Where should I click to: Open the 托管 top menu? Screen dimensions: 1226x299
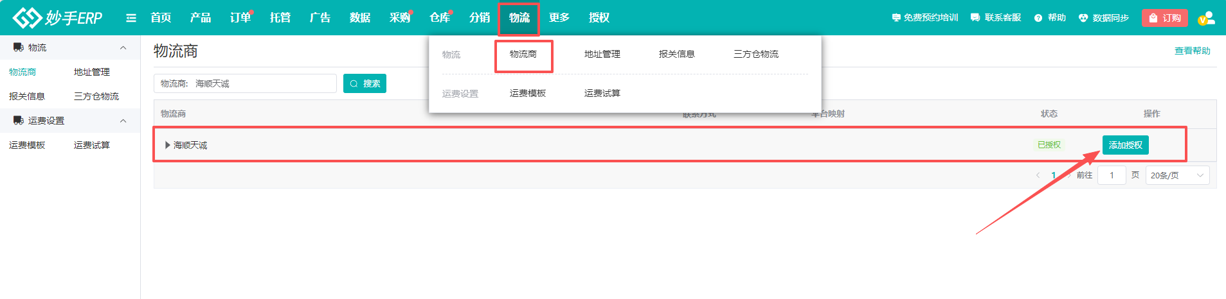(x=280, y=18)
